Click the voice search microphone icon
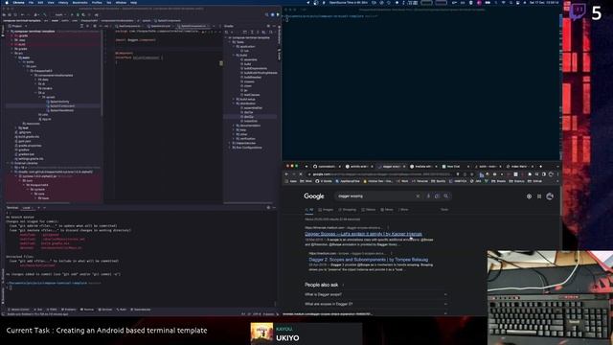The image size is (613, 345). click(428, 196)
